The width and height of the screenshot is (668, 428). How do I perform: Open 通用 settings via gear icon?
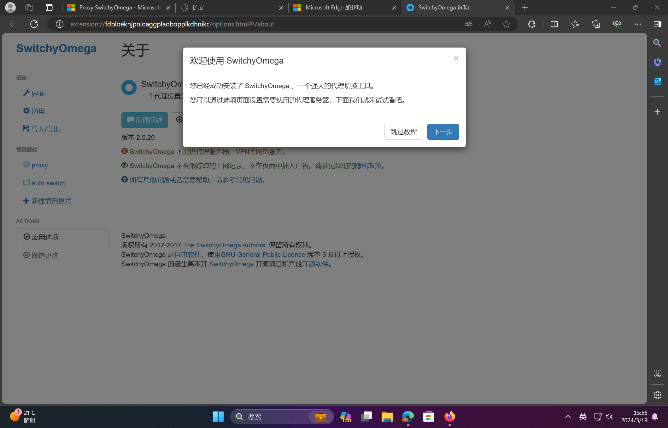click(x=37, y=111)
